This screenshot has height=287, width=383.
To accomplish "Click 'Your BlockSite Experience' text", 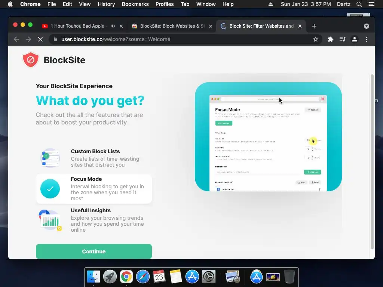I will click(x=74, y=86).
